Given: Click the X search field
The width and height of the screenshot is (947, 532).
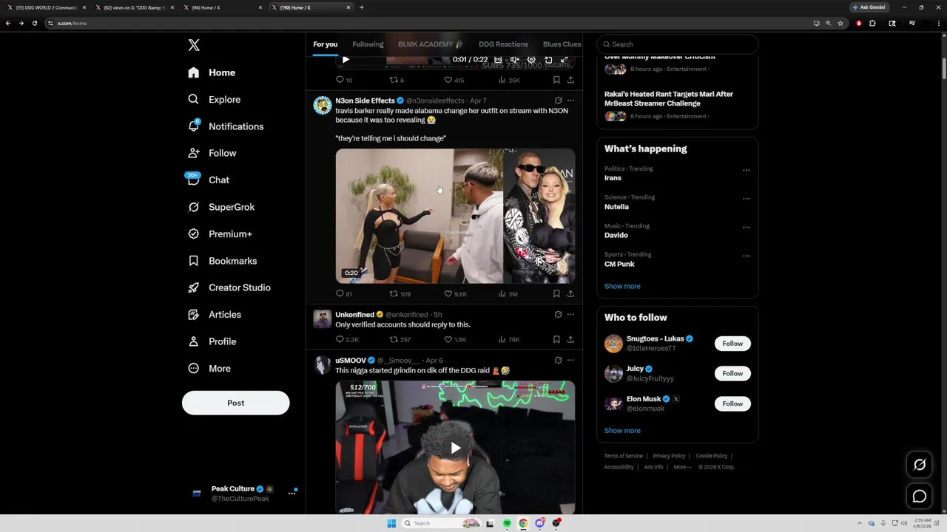Looking at the screenshot, I should coord(678,44).
